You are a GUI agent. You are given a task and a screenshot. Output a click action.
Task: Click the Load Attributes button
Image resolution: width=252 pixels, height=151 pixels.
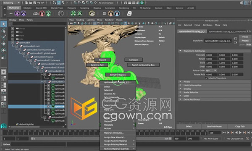(x=214, y=126)
